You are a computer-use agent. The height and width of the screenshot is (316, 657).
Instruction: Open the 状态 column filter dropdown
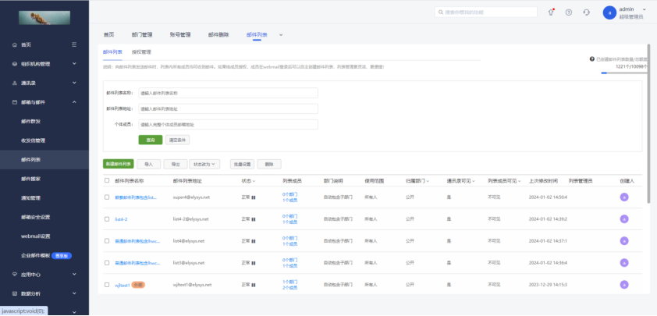pyautogui.click(x=254, y=181)
